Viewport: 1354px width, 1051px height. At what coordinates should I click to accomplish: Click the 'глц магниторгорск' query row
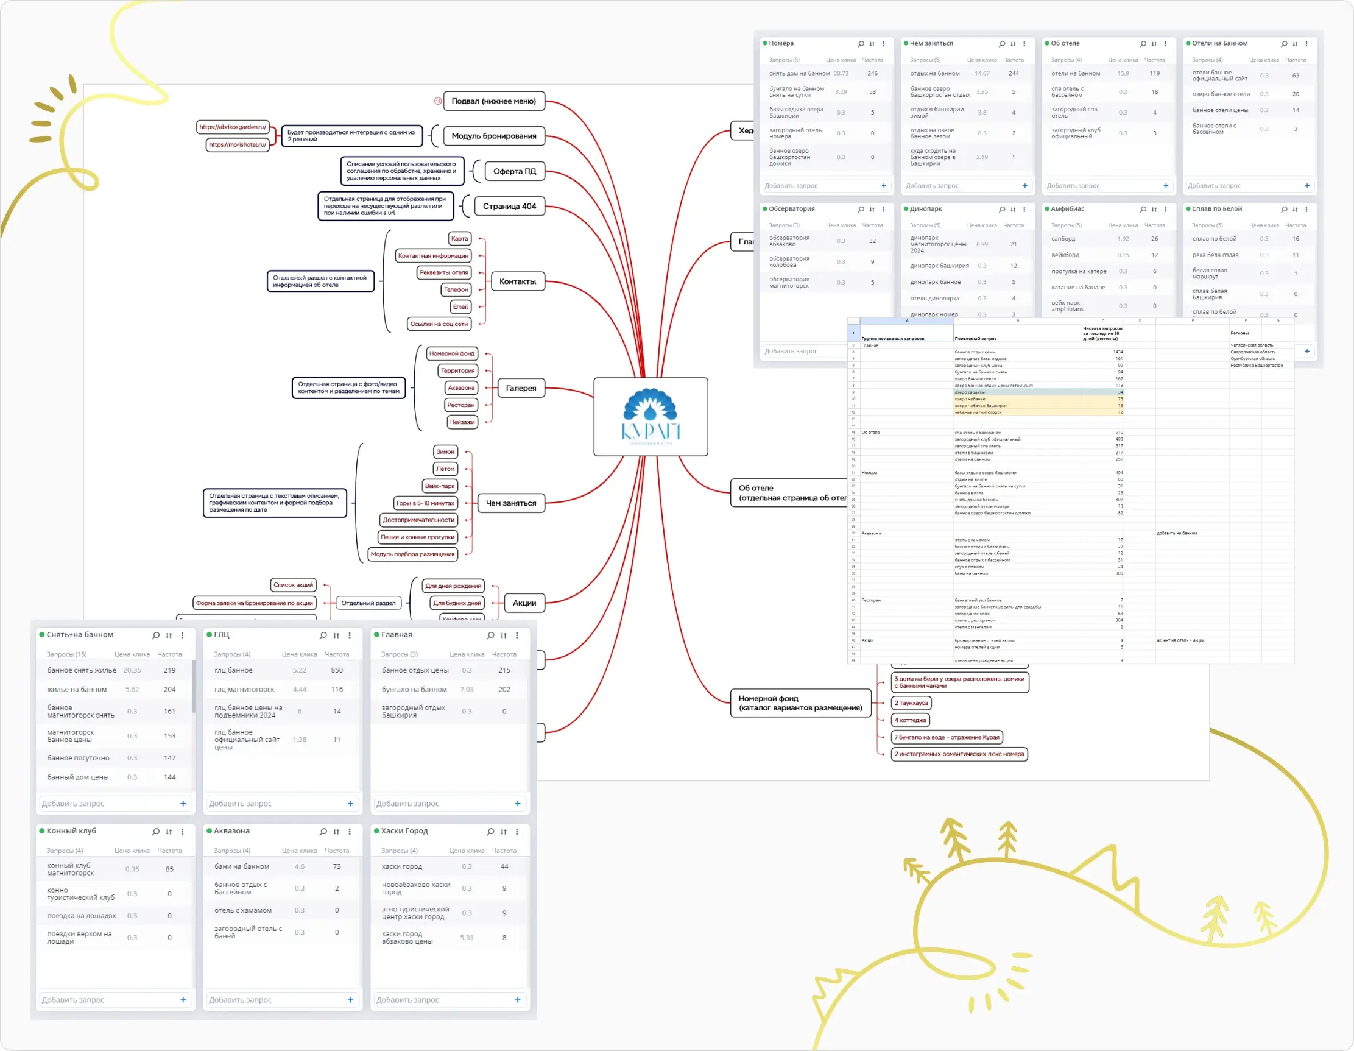coord(283,690)
